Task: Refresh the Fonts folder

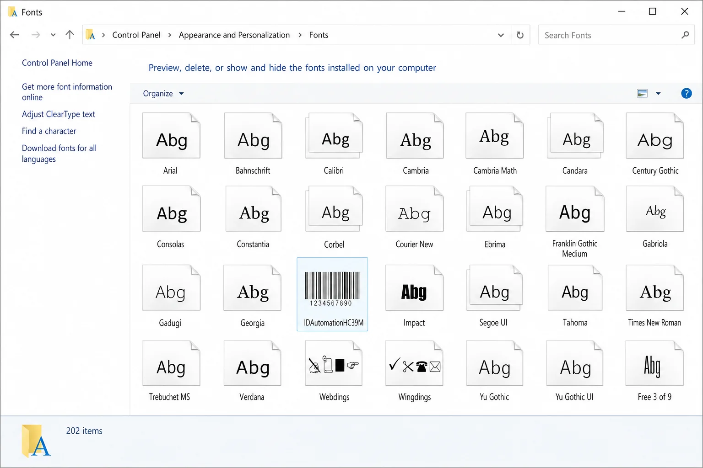Action: tap(520, 35)
